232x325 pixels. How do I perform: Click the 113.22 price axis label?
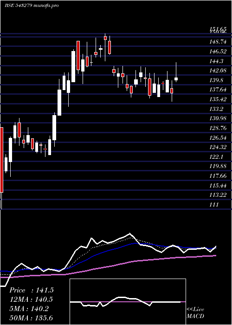coord(218,195)
